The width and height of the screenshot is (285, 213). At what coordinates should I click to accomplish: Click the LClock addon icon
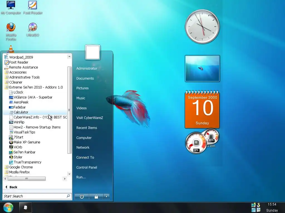coord(11,92)
